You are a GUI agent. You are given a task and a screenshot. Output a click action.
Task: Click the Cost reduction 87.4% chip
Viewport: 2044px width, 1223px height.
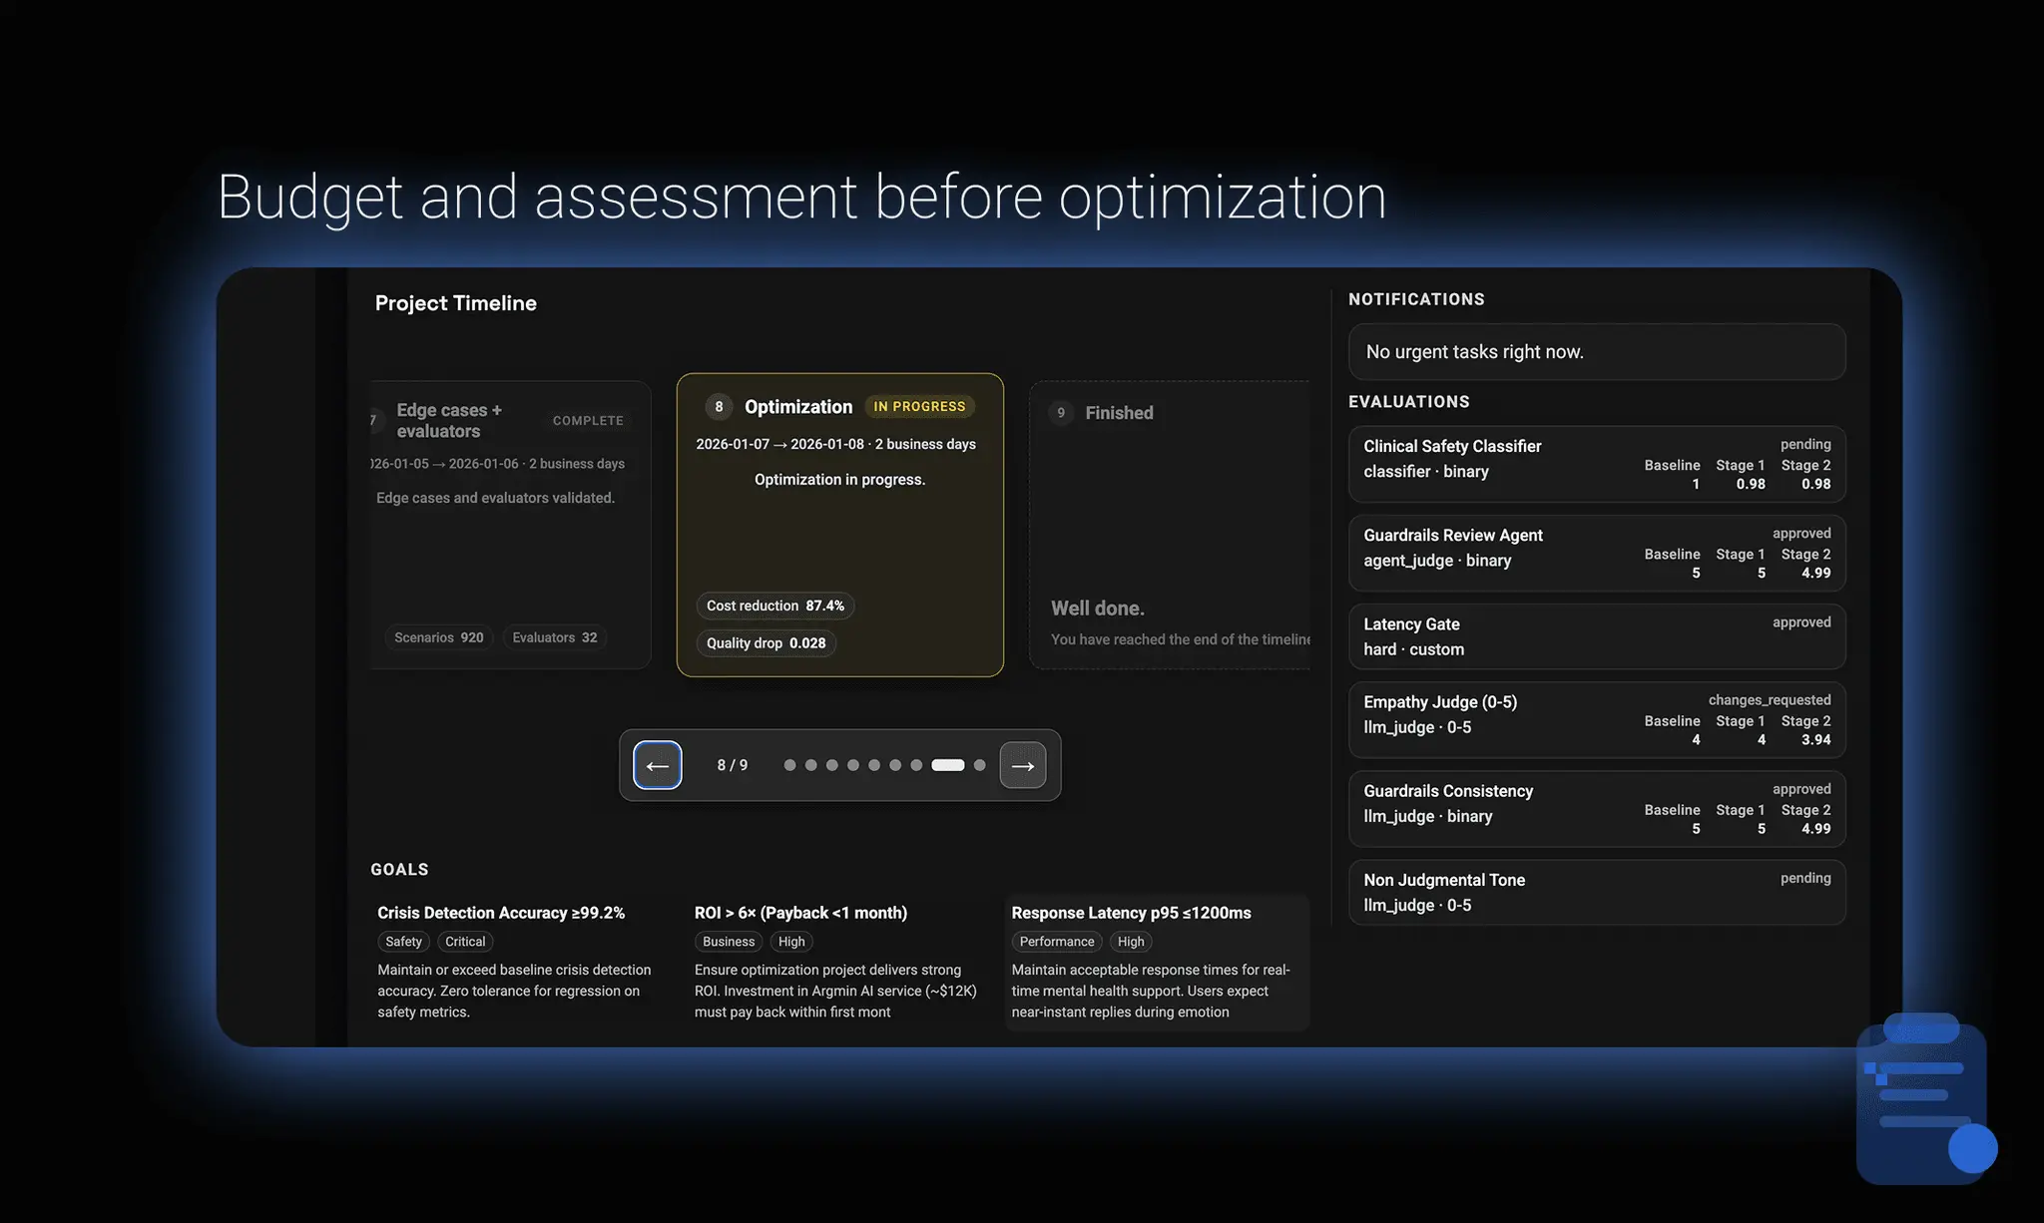tap(774, 606)
